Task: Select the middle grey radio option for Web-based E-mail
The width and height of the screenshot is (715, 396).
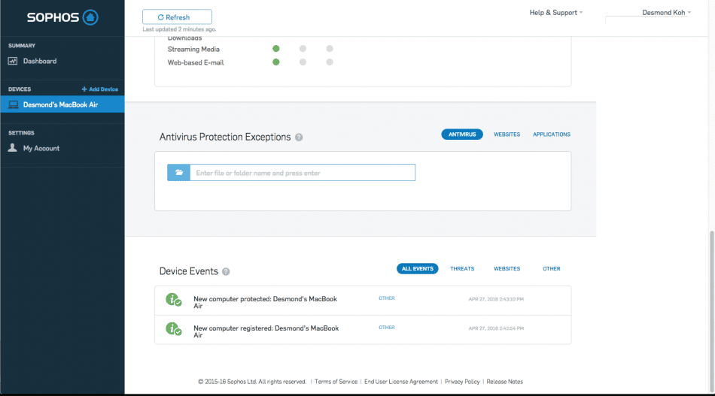Action: [x=303, y=62]
